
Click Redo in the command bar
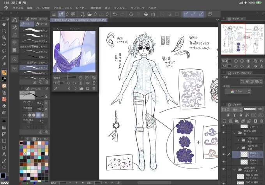[x=122, y=14]
